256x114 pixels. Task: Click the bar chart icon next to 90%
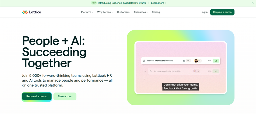pos(216,71)
